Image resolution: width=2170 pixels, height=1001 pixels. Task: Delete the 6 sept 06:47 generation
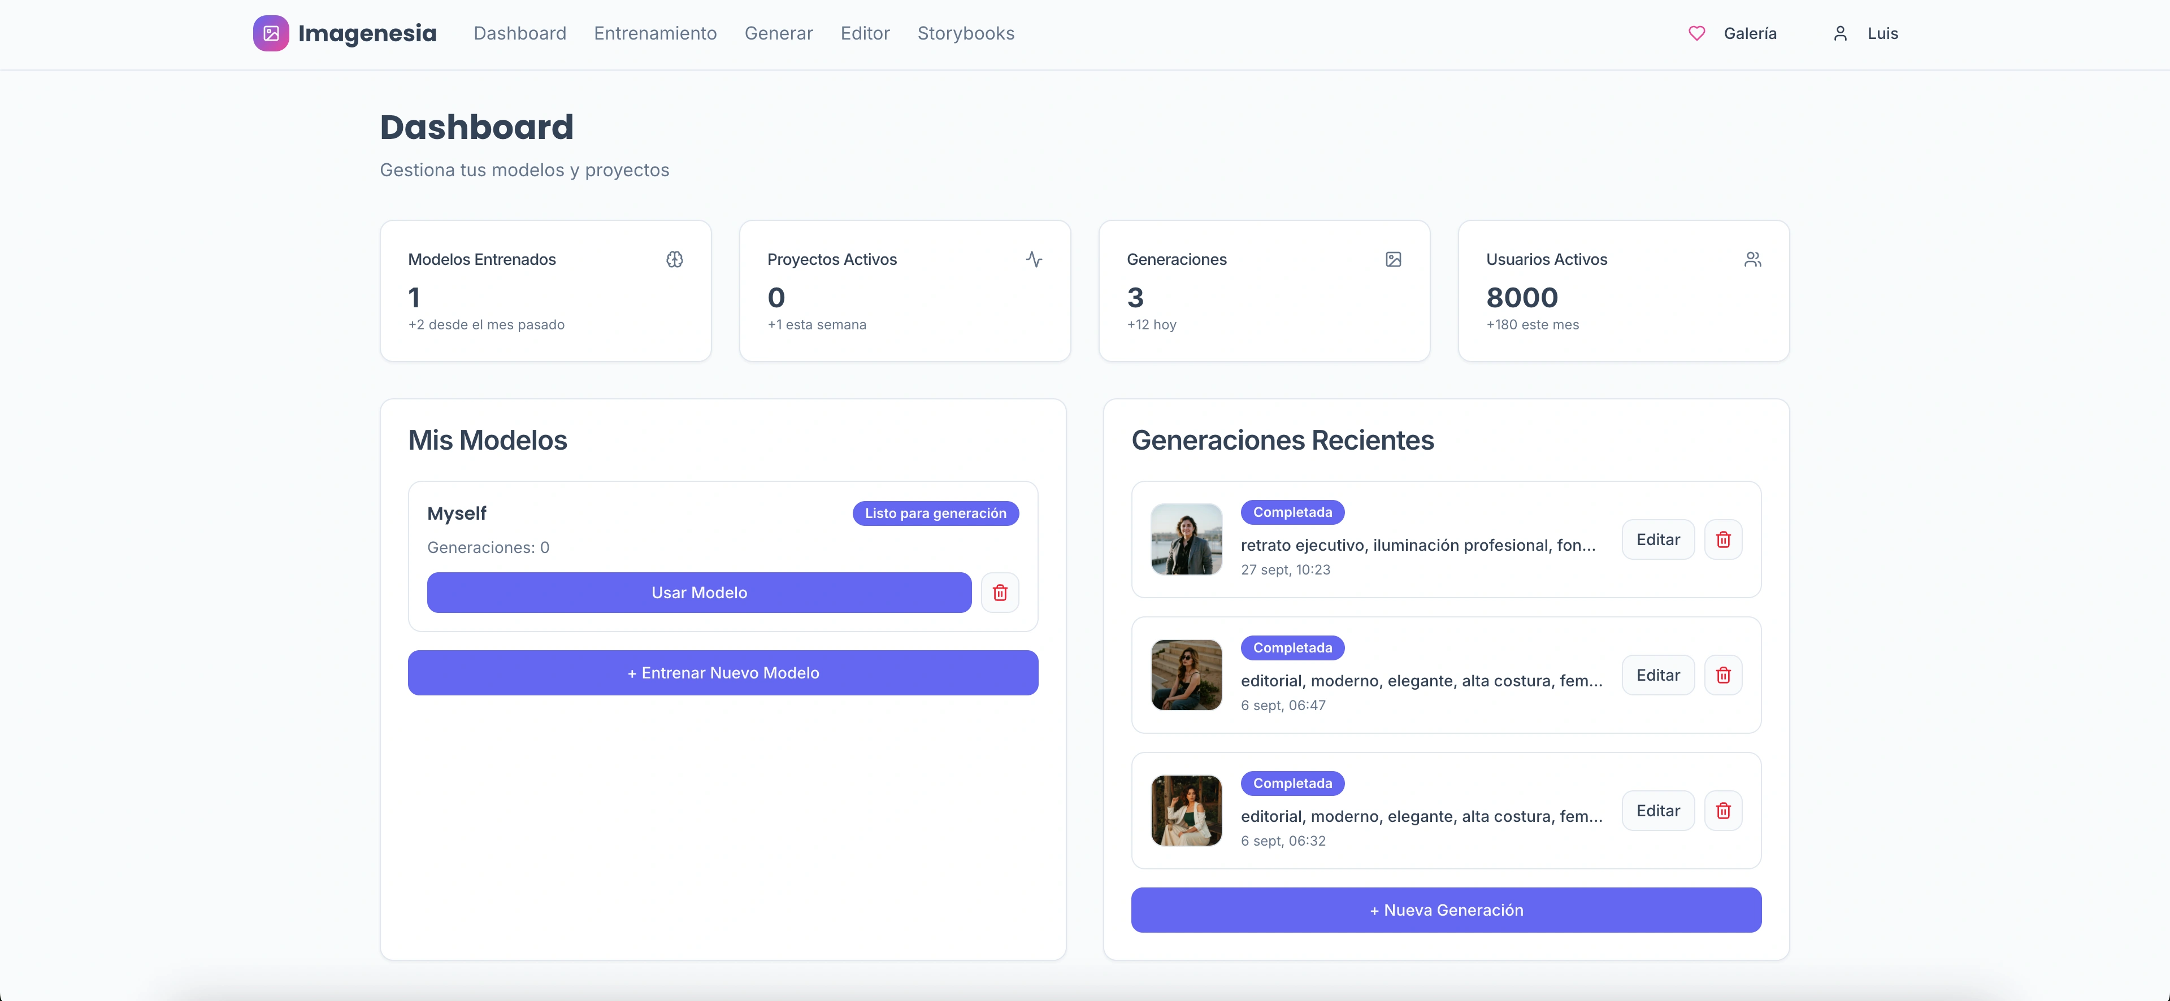(x=1722, y=675)
